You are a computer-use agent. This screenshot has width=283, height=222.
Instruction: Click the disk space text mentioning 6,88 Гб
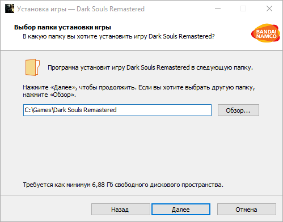[x=123, y=185]
